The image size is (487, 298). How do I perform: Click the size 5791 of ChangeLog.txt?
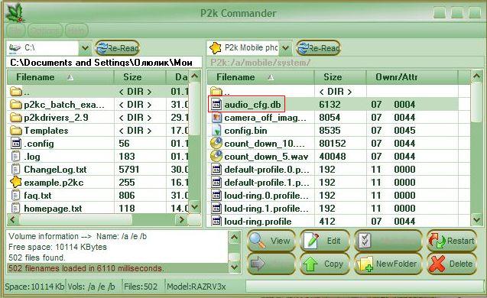(129, 170)
